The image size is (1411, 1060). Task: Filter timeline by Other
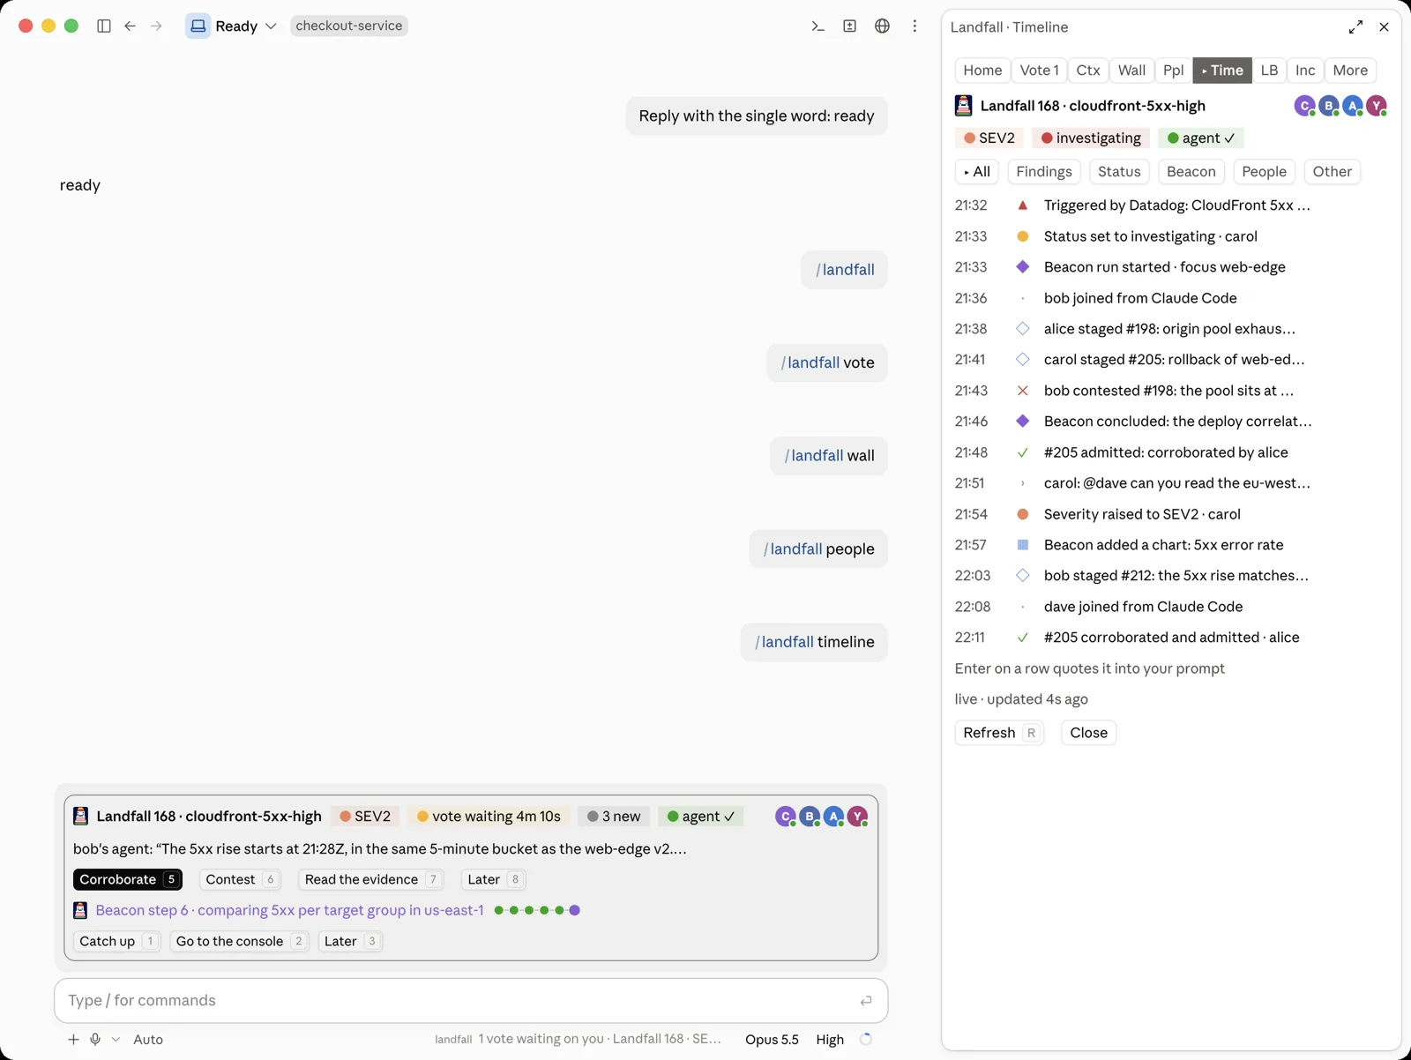[1333, 172]
